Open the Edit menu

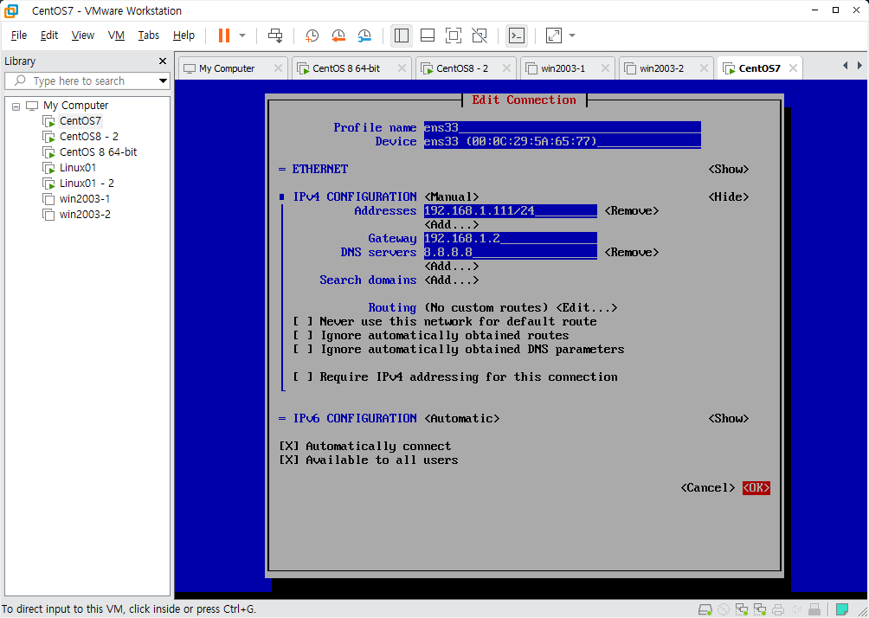point(49,35)
